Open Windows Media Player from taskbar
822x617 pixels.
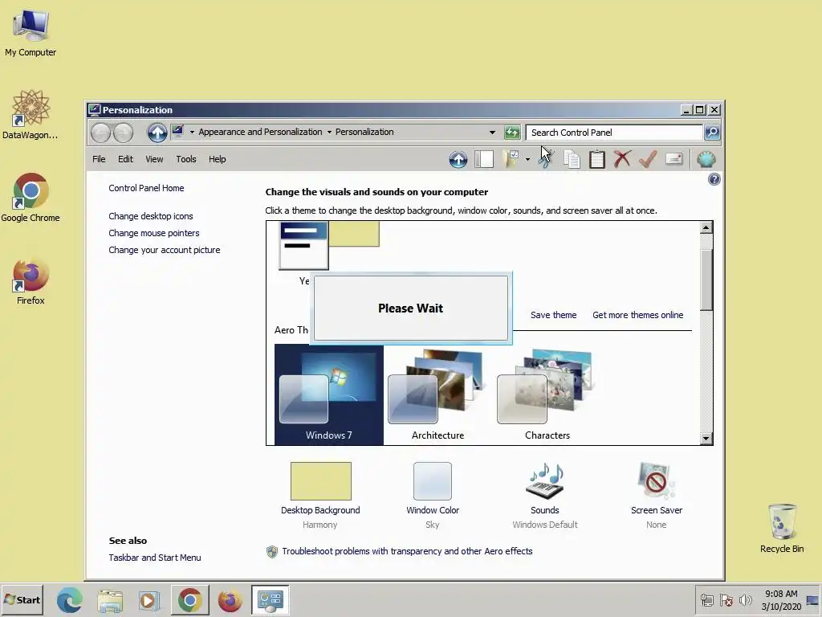(x=149, y=600)
